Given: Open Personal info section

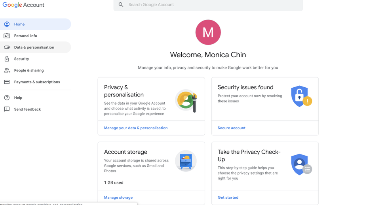Looking at the screenshot, I should (x=36, y=36).
